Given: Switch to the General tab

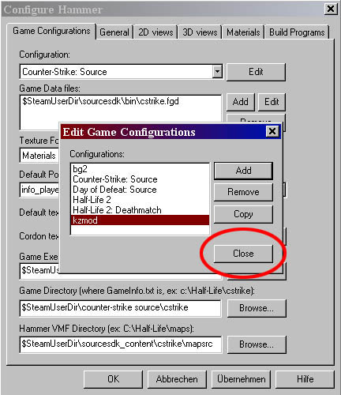Looking at the screenshot, I should [114, 32].
